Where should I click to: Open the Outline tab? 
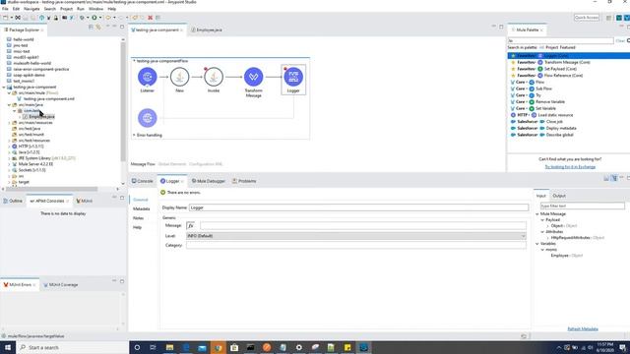pos(13,201)
